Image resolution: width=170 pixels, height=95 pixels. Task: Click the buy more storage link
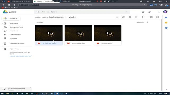pyautogui.click(x=20, y=56)
